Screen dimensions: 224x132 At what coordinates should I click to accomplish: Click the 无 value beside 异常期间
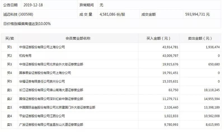point(101,5)
